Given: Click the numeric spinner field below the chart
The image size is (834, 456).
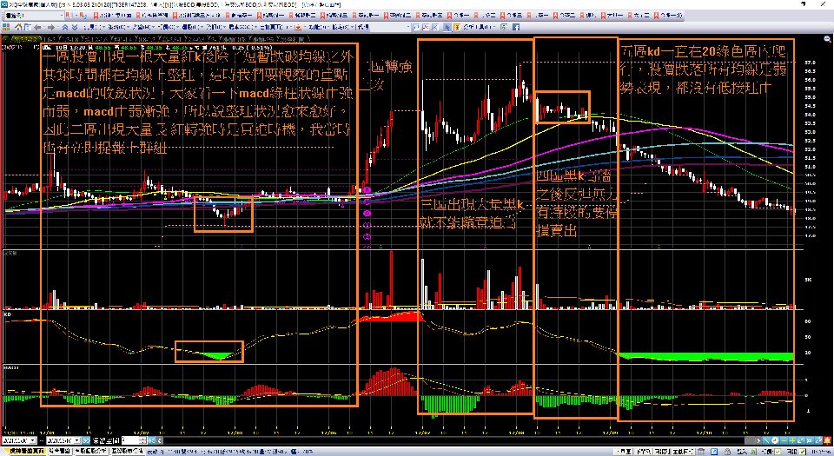Looking at the screenshot, I should point(130,440).
